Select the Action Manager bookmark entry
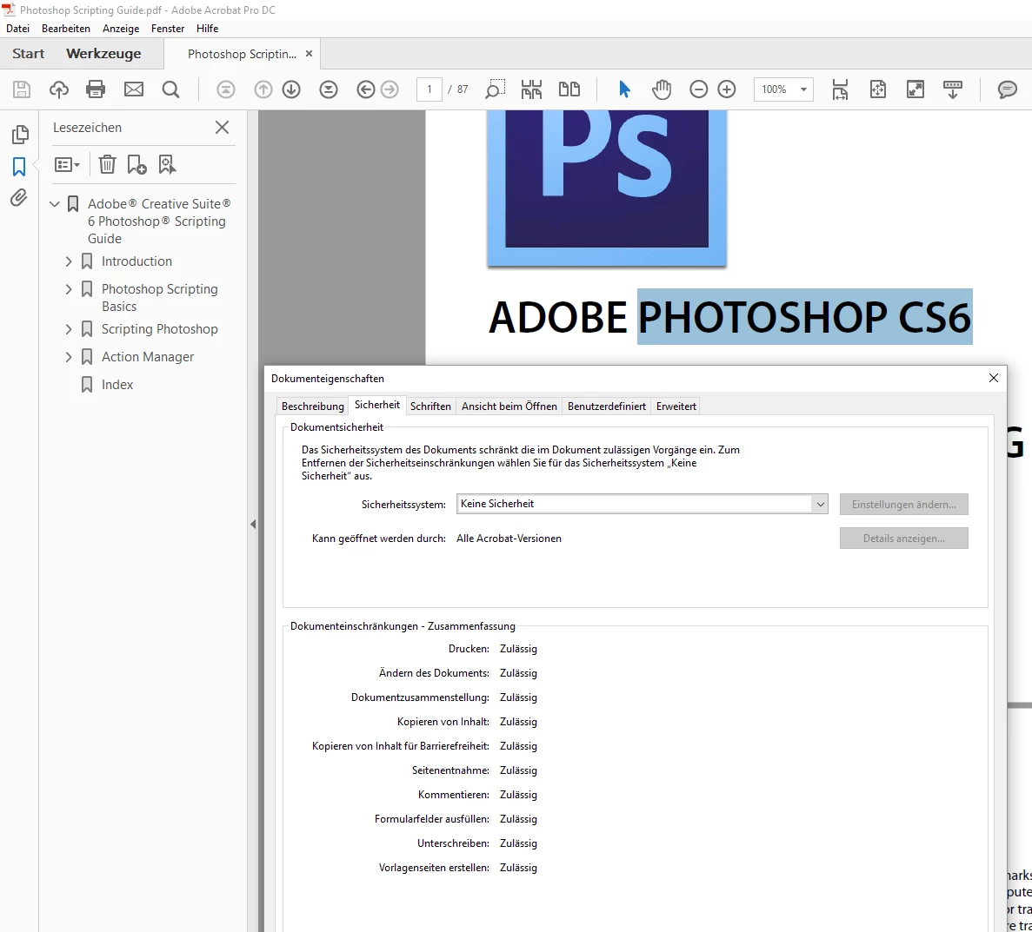1032x932 pixels. click(148, 356)
